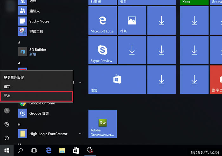This screenshot has height=156, width=222.
Task: Click the 新增 label under 3D Builder
Action: [33, 54]
